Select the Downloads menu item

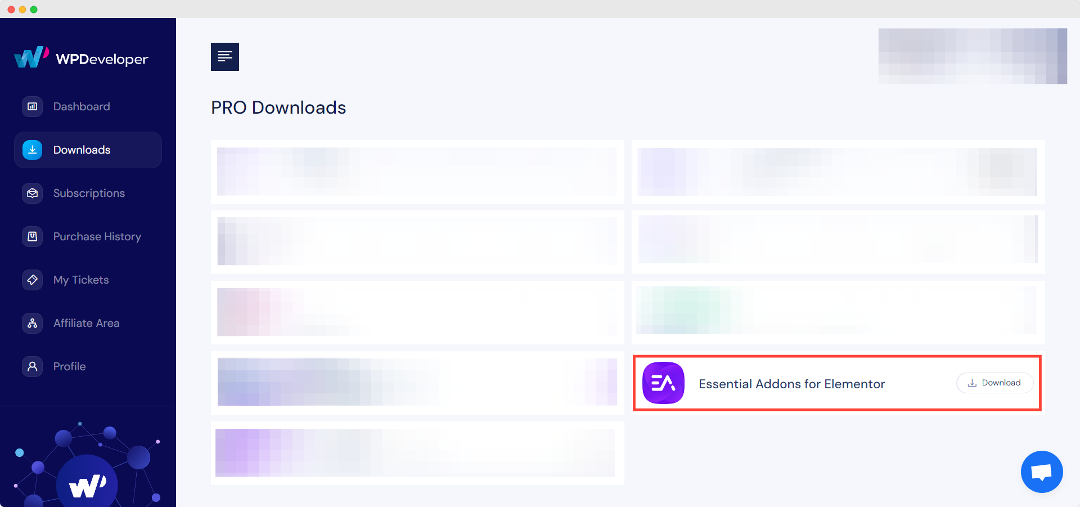(88, 150)
